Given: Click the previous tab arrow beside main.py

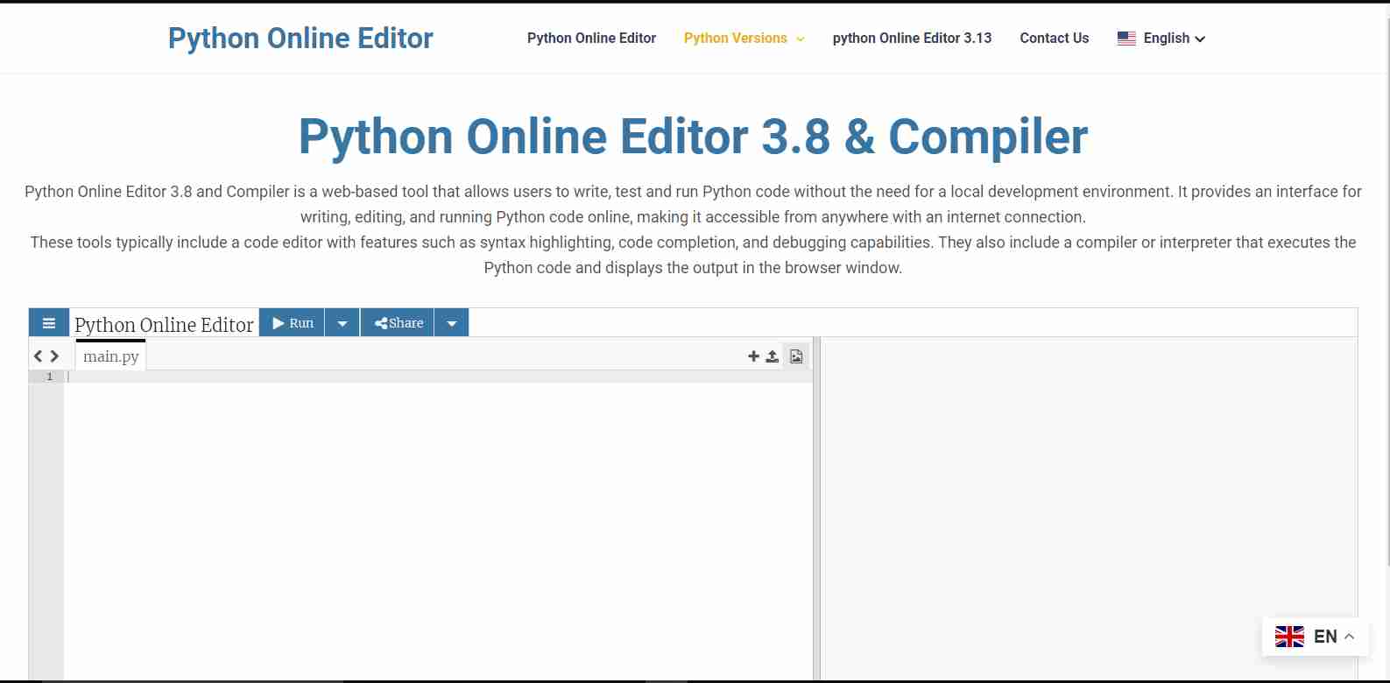Looking at the screenshot, I should (x=39, y=356).
